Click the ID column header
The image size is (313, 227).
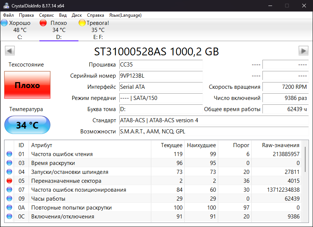21,145
